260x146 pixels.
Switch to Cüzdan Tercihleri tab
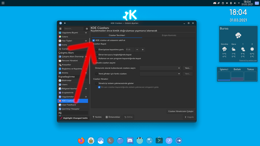pos(117,35)
